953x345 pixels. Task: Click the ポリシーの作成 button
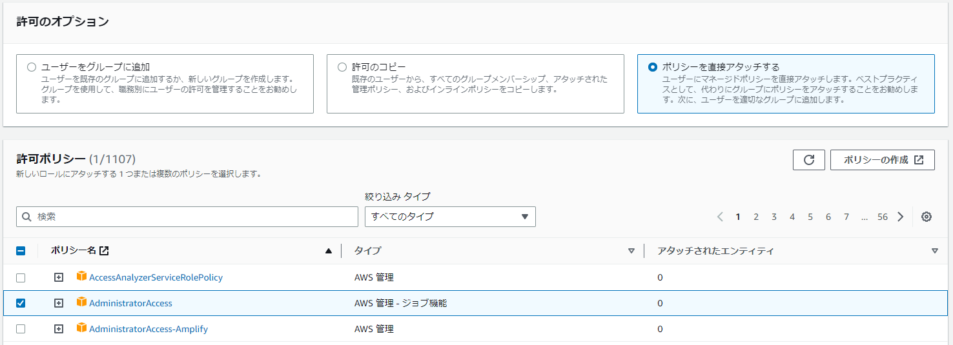tap(883, 160)
